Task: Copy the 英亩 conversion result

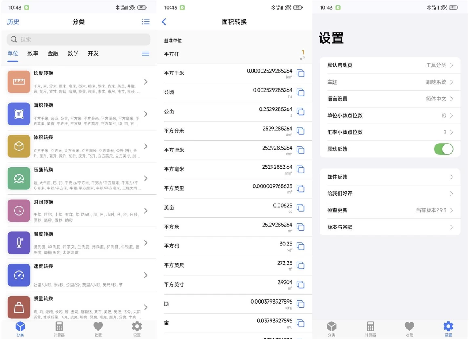Action: [x=300, y=208]
